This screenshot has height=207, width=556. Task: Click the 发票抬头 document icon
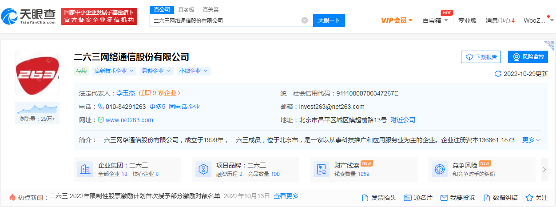click(x=365, y=198)
